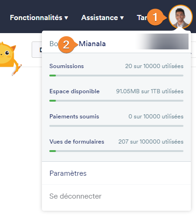Viewport: 196px width, 221px height.
Task: Click the Paiements soumis progress bar
Action: click(116, 126)
